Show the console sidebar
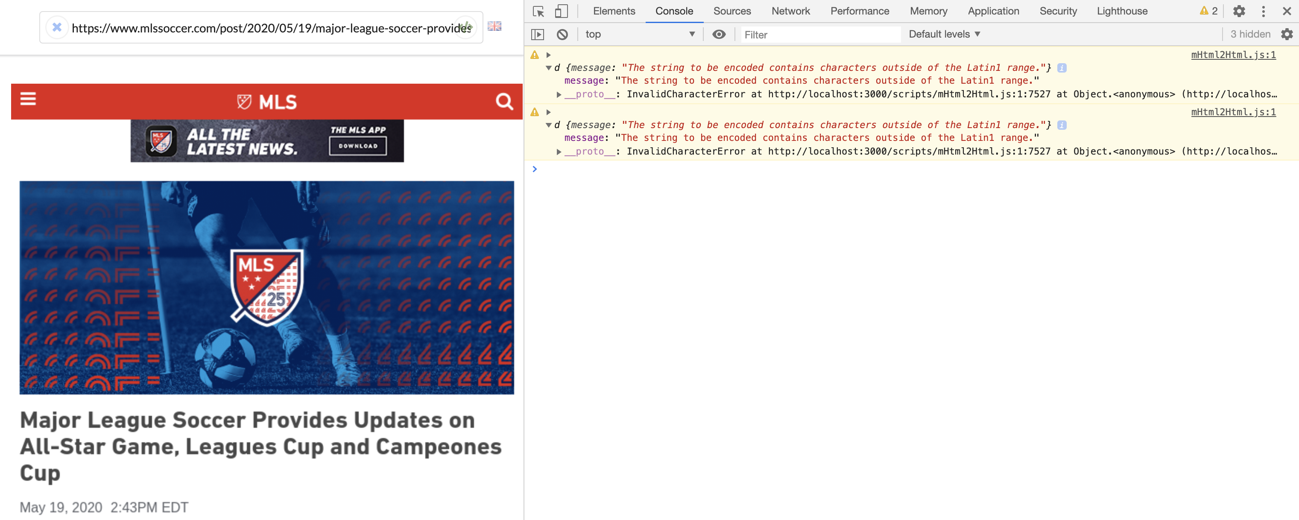 click(x=538, y=34)
